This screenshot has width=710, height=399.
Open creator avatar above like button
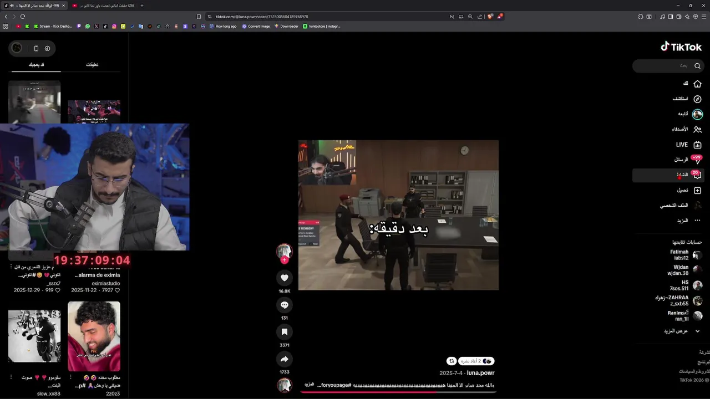285,250
